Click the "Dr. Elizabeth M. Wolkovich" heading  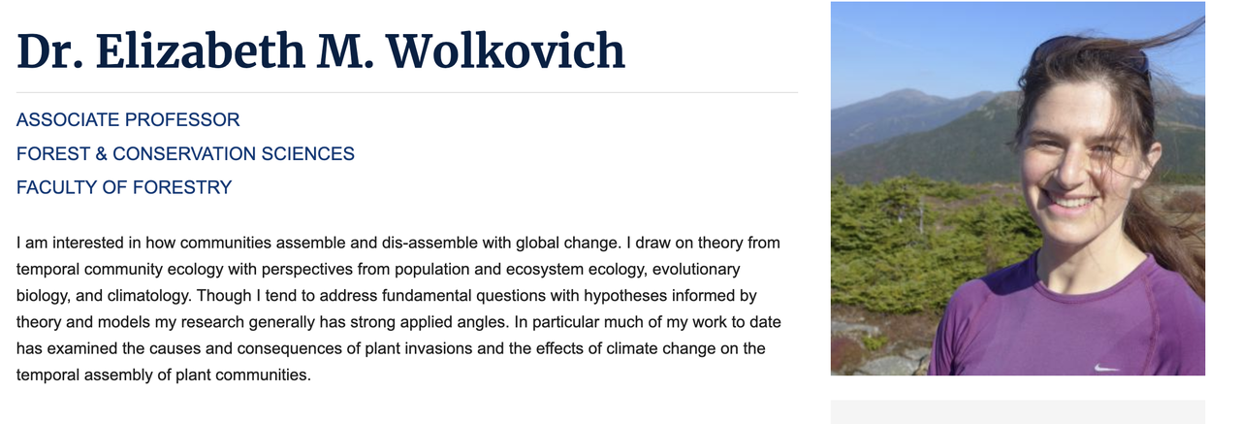[x=321, y=51]
